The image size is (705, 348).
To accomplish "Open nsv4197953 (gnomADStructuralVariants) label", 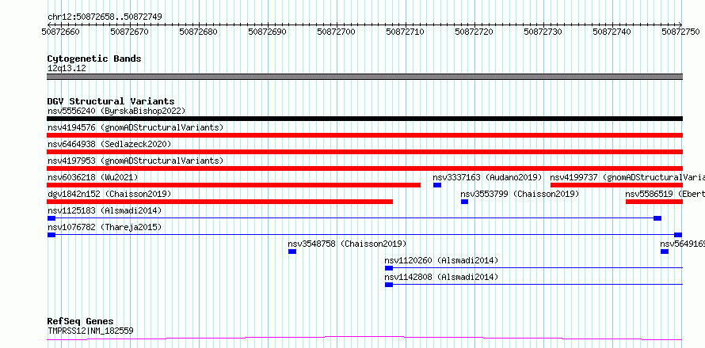I will click(x=135, y=161).
